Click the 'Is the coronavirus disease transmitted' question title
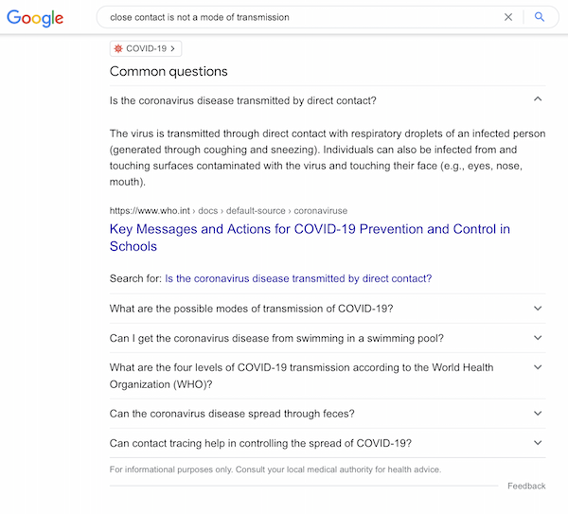The width and height of the screenshot is (568, 514). [242, 100]
